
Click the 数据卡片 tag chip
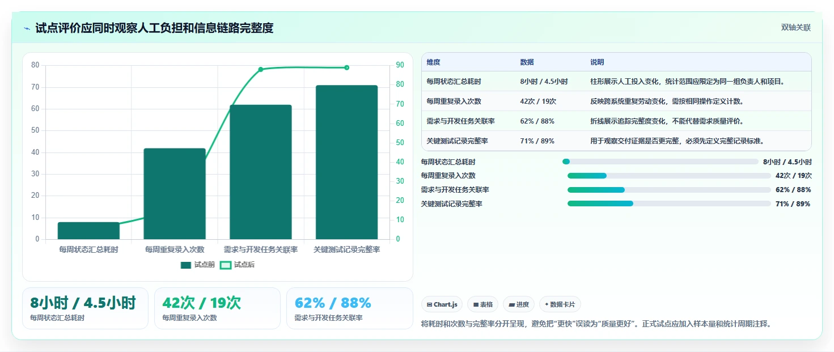pos(560,304)
